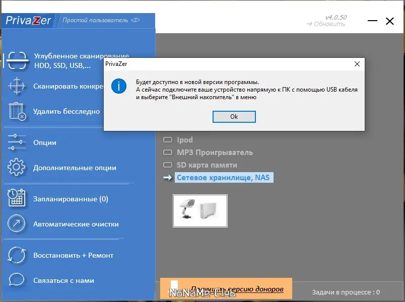Confirm the dialog with Ok button
405x302 pixels.
(x=234, y=117)
